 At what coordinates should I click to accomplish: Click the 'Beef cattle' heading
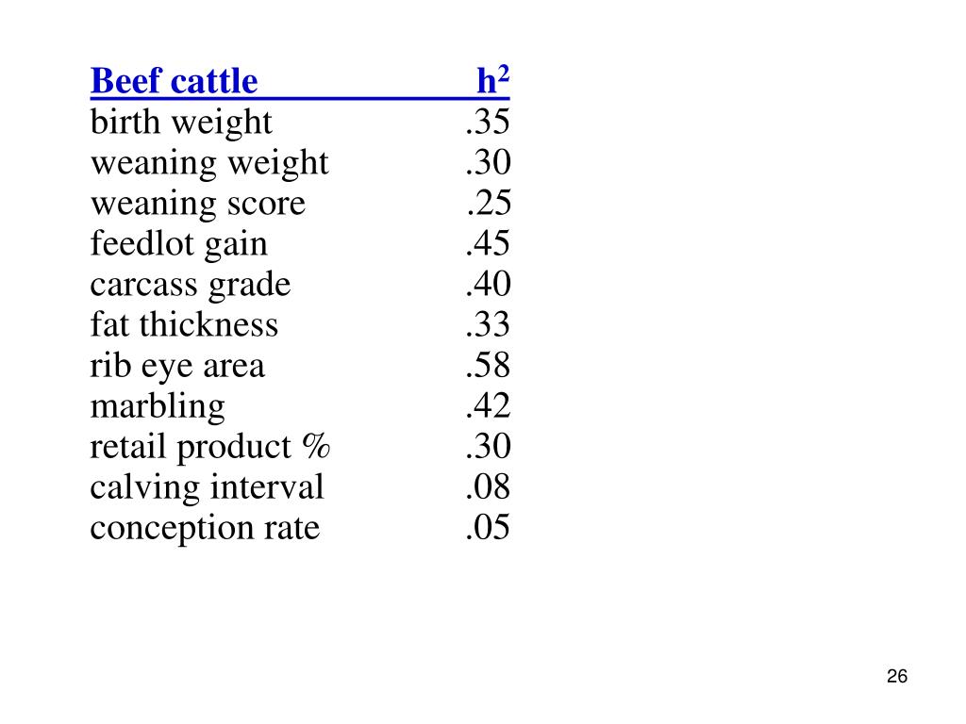(x=174, y=81)
